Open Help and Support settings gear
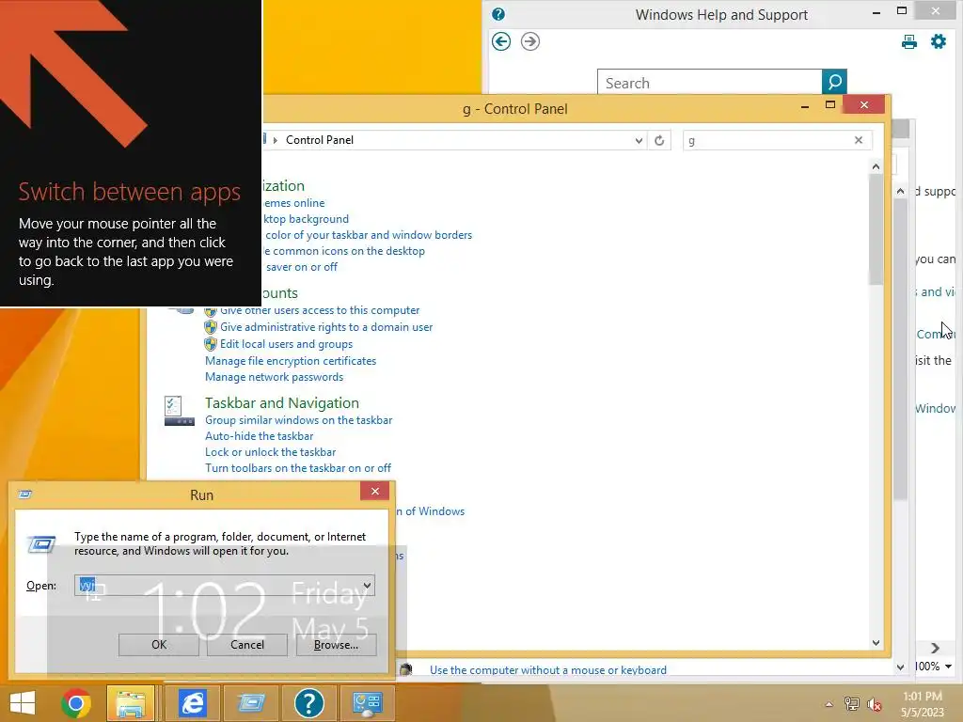 939,41
